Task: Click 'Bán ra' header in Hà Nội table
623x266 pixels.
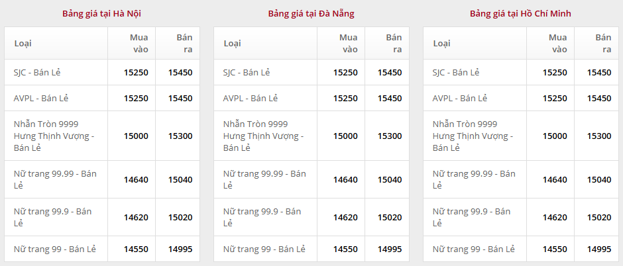Action: [184, 43]
